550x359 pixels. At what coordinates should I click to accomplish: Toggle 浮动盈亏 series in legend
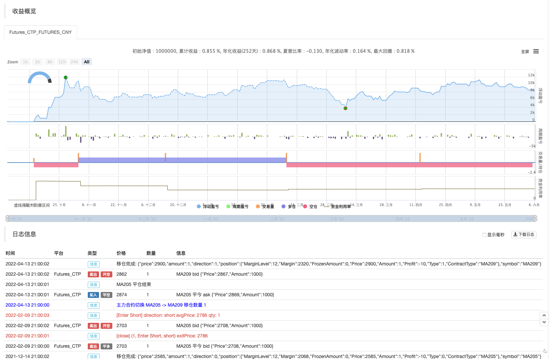click(208, 206)
